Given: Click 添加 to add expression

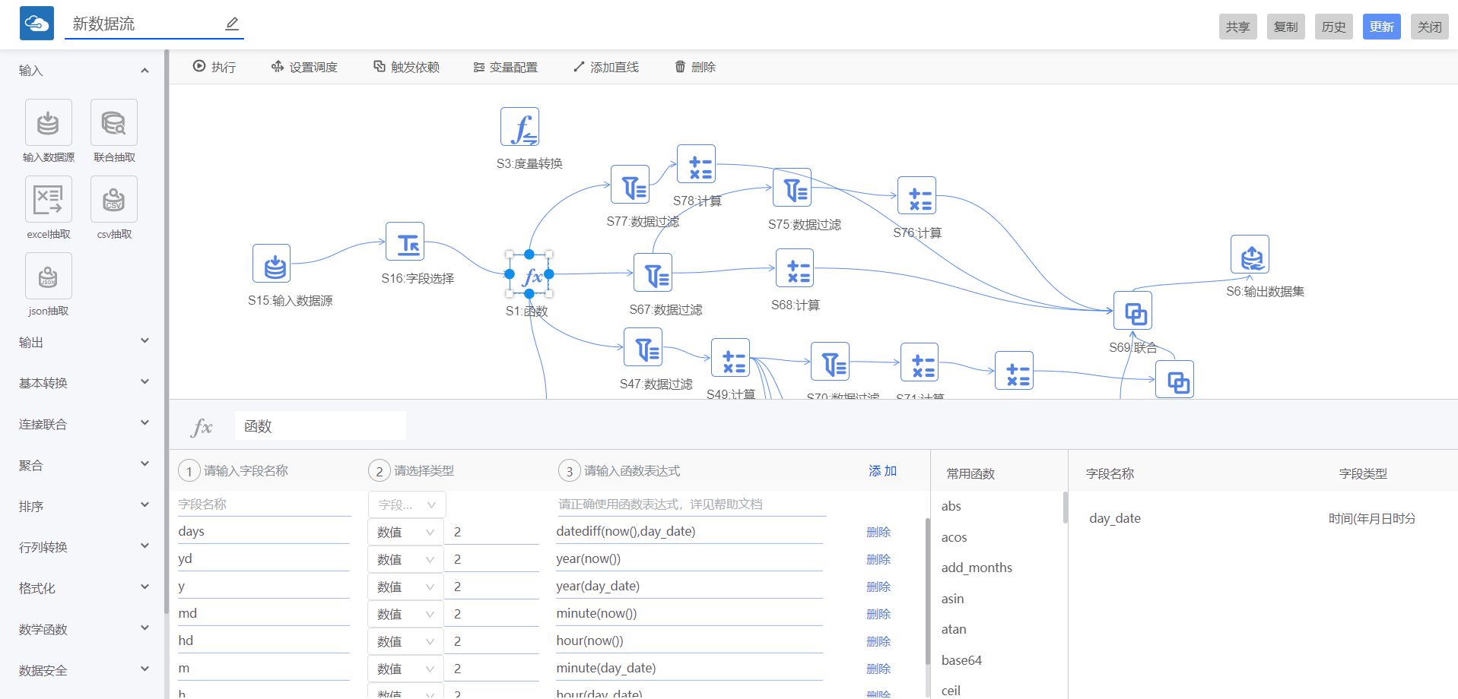Looking at the screenshot, I should 882,471.
